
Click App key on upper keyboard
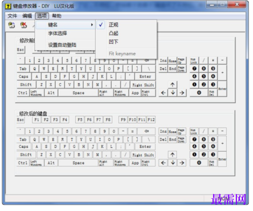coord(135,93)
